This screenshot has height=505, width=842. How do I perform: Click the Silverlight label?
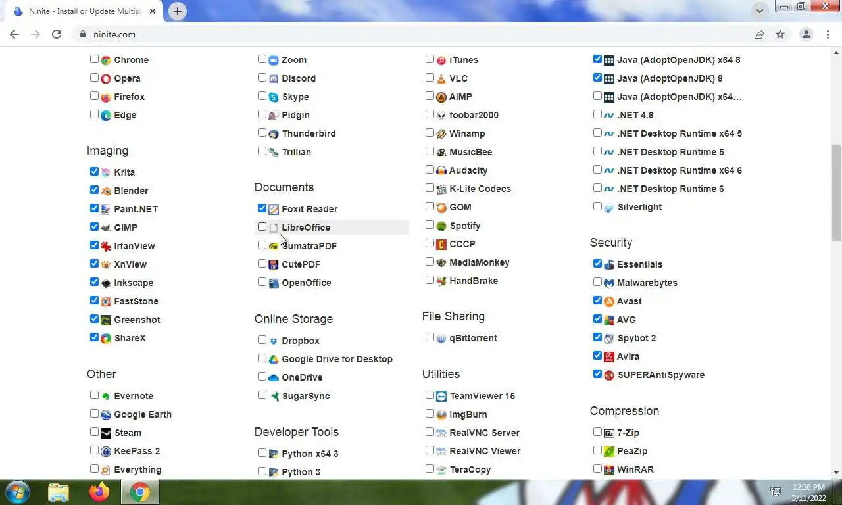(639, 207)
